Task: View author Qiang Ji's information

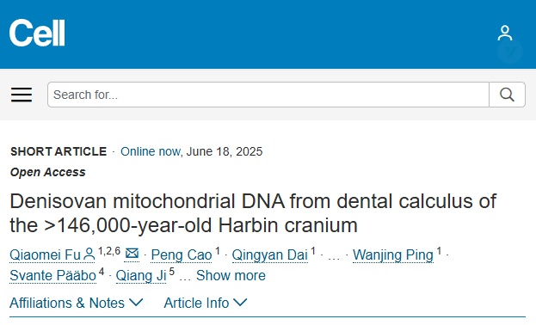Action: coord(141,275)
